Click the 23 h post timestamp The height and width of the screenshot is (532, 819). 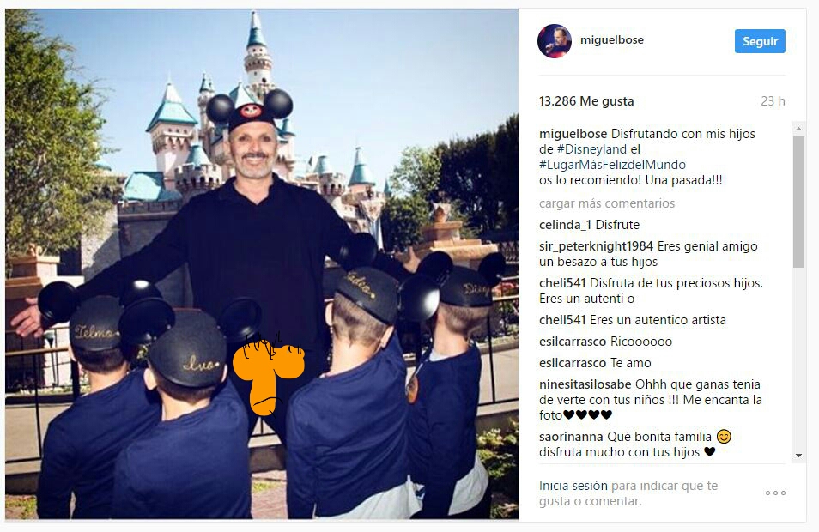click(x=773, y=101)
